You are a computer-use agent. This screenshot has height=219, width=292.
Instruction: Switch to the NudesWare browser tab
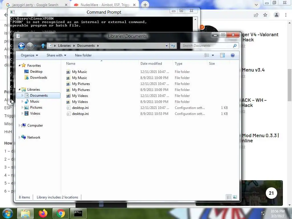105,5
